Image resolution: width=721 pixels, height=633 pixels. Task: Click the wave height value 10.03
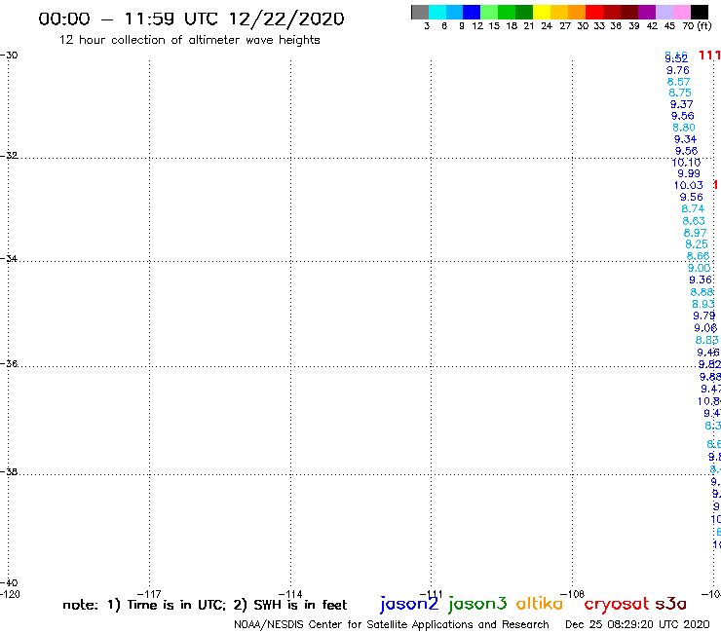coord(688,185)
